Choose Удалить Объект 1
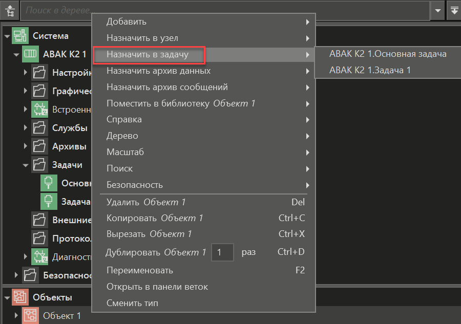Viewport: 461px width, 324px height. pos(203,202)
